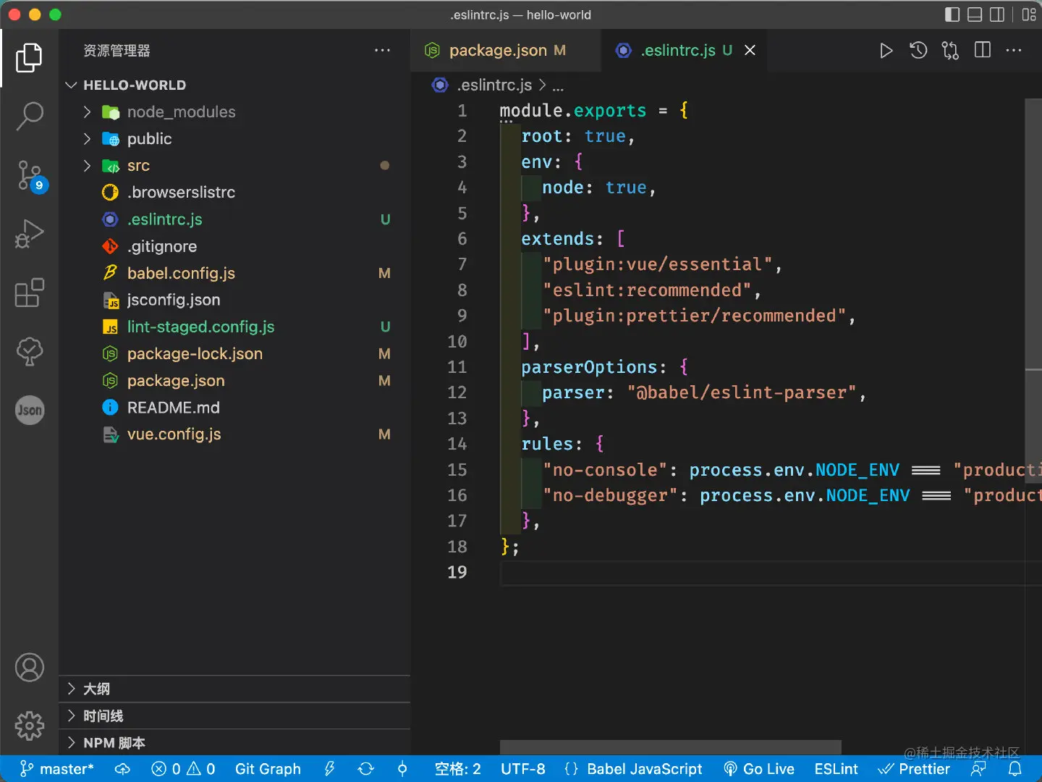
Task: Open the notifications bell icon
Action: click(x=1015, y=769)
